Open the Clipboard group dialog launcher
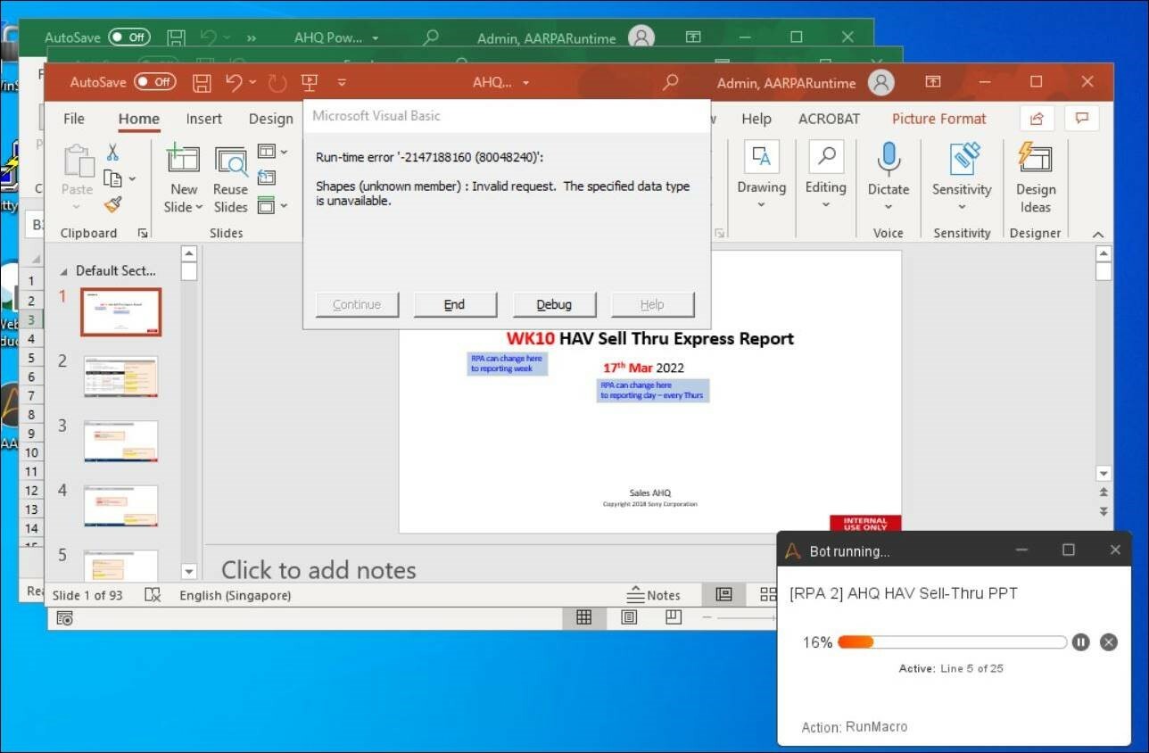This screenshot has width=1149, height=753. 142,234
